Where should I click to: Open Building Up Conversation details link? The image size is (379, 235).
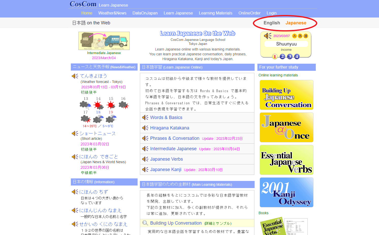pyautogui.click(x=176, y=223)
